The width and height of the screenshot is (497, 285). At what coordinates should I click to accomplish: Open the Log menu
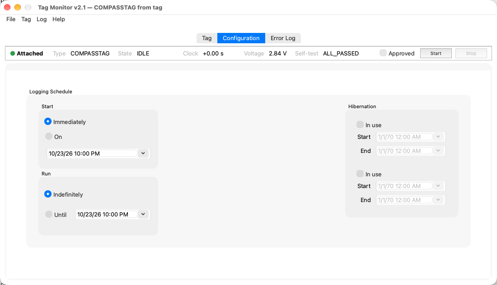tap(42, 19)
